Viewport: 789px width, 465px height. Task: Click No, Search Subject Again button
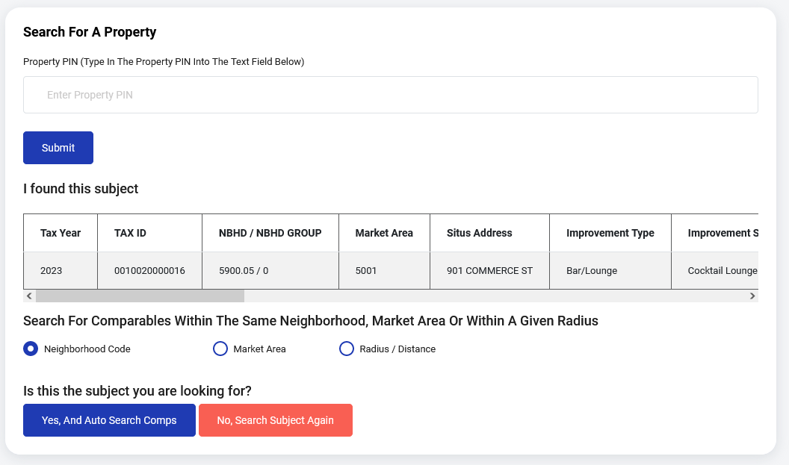(275, 420)
